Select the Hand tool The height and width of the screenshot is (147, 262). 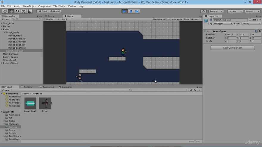(5, 11)
